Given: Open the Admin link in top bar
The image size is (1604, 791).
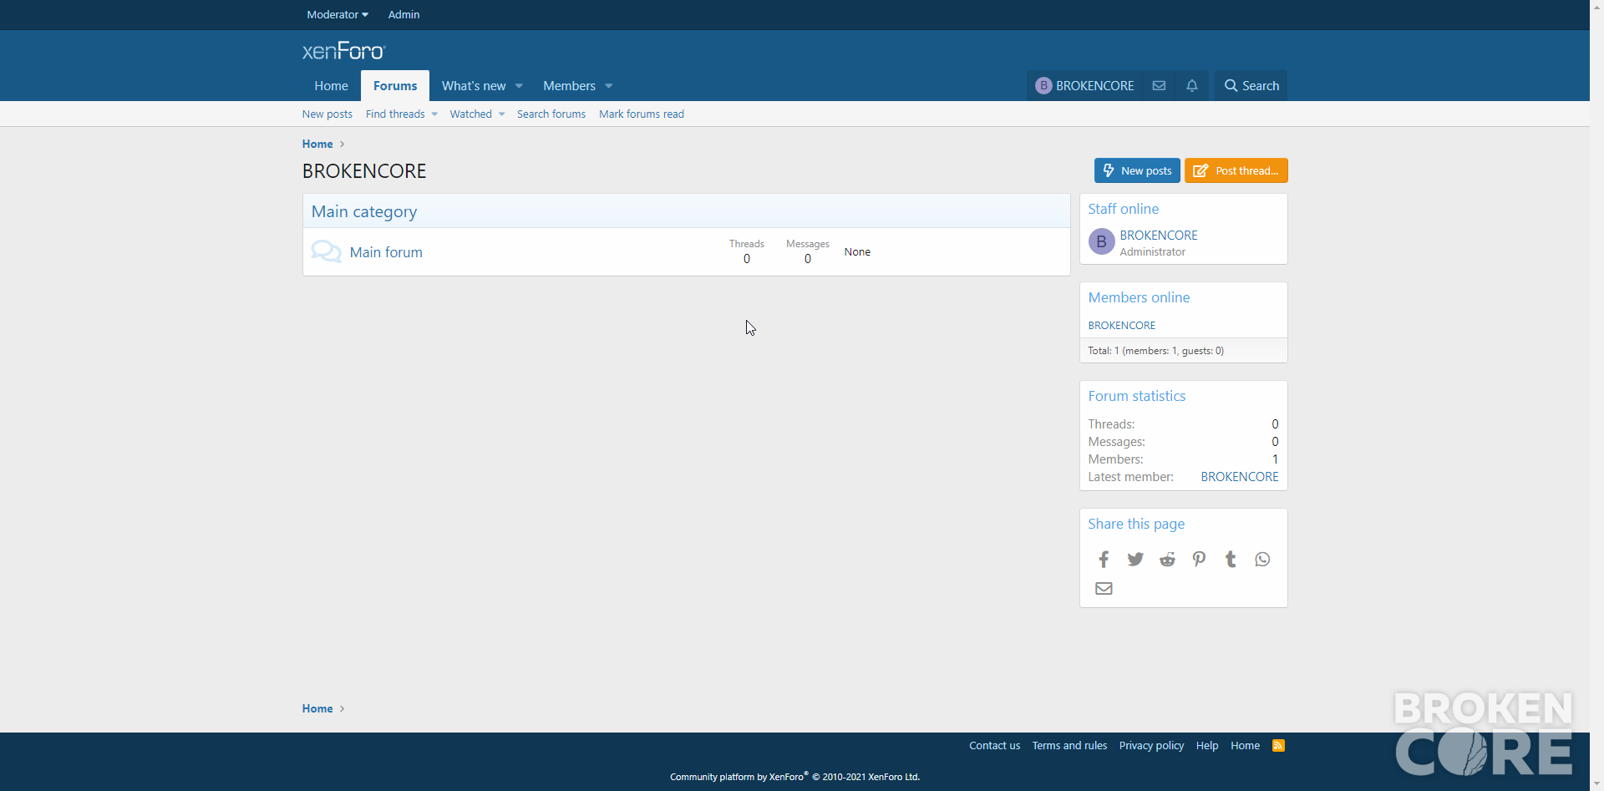Looking at the screenshot, I should point(404,14).
